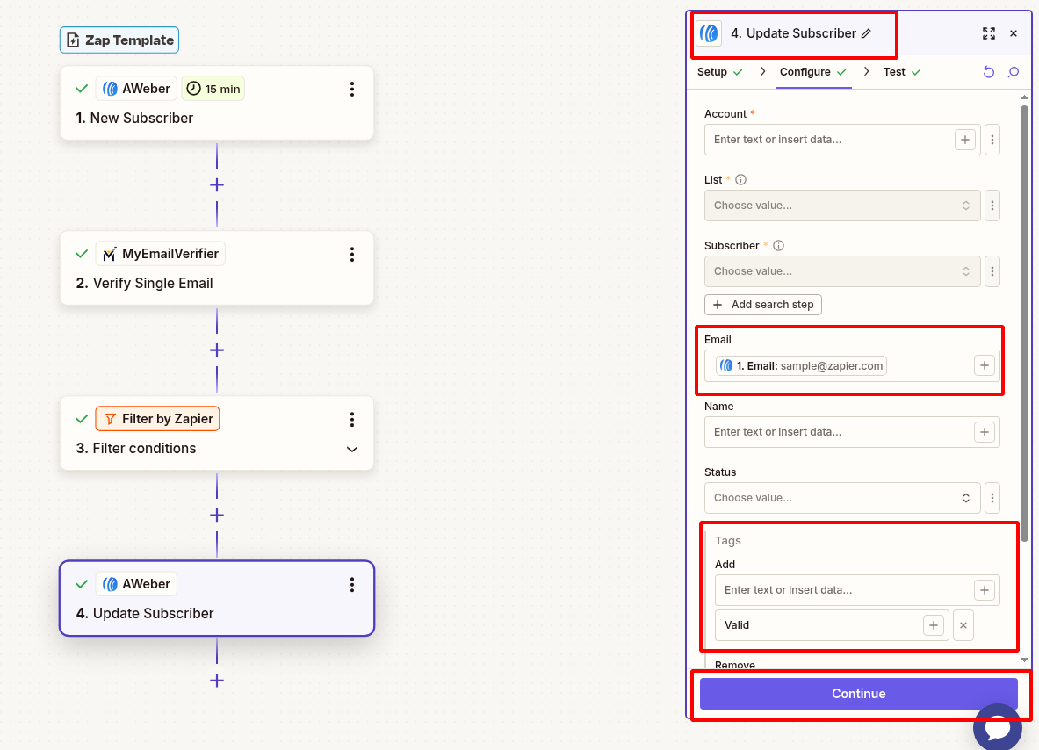1039x750 pixels.
Task: Add step after Update Subscriber using plus
Action: pos(217,680)
